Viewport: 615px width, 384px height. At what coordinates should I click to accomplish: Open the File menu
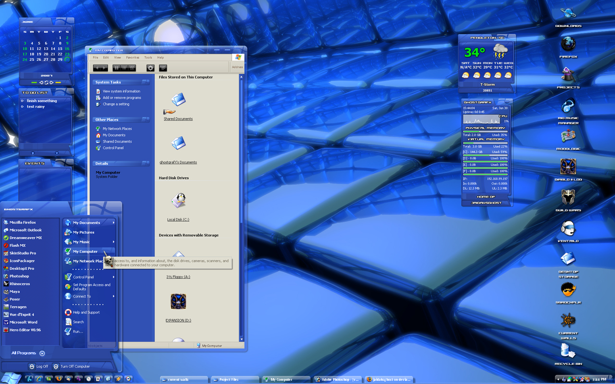[x=96, y=58]
